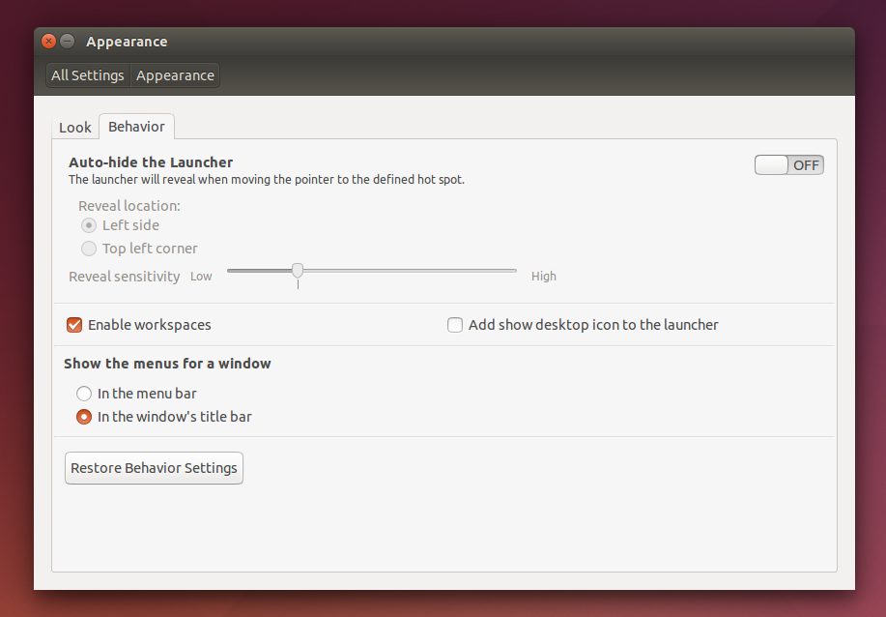Close the Appearance window
Image resolution: width=886 pixels, height=617 pixels.
click(x=47, y=41)
